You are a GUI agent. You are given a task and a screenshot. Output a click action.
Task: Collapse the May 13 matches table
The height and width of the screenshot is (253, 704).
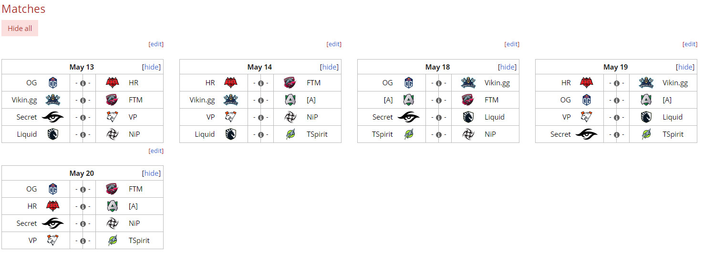[x=151, y=67]
